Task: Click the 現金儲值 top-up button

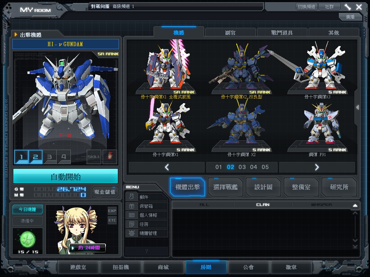Action: 105,192
